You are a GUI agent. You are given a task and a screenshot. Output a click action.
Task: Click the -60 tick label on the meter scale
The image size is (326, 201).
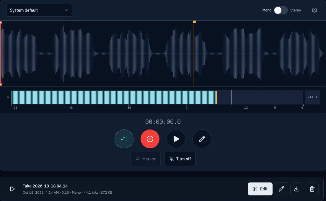point(14,107)
